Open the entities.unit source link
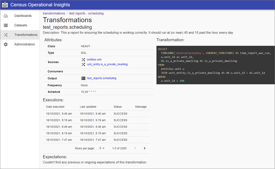This screenshot has width=275, height=169. pos(94,60)
